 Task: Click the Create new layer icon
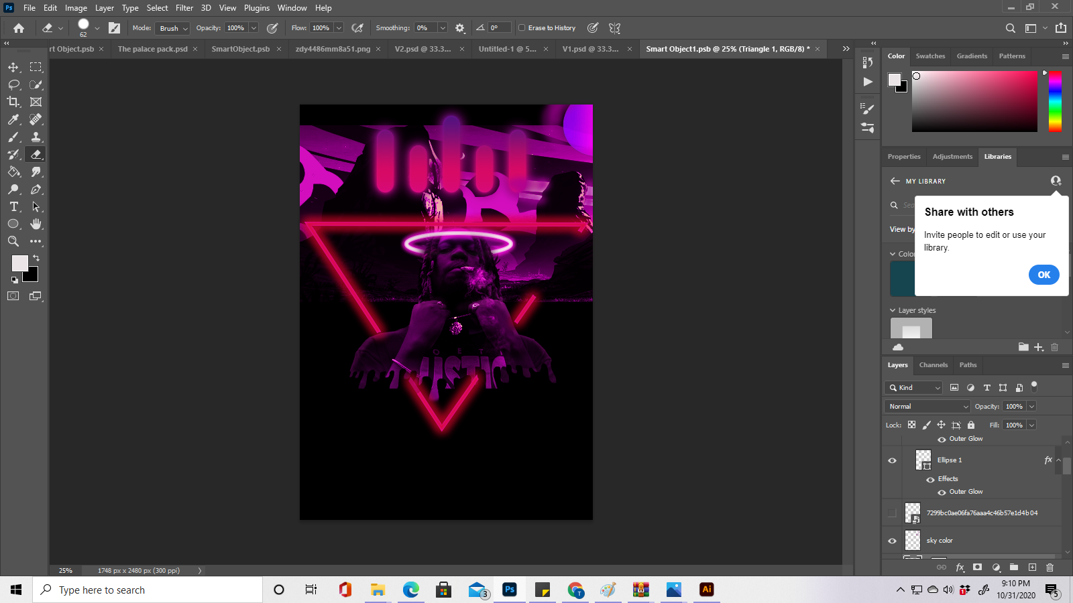[1031, 567]
